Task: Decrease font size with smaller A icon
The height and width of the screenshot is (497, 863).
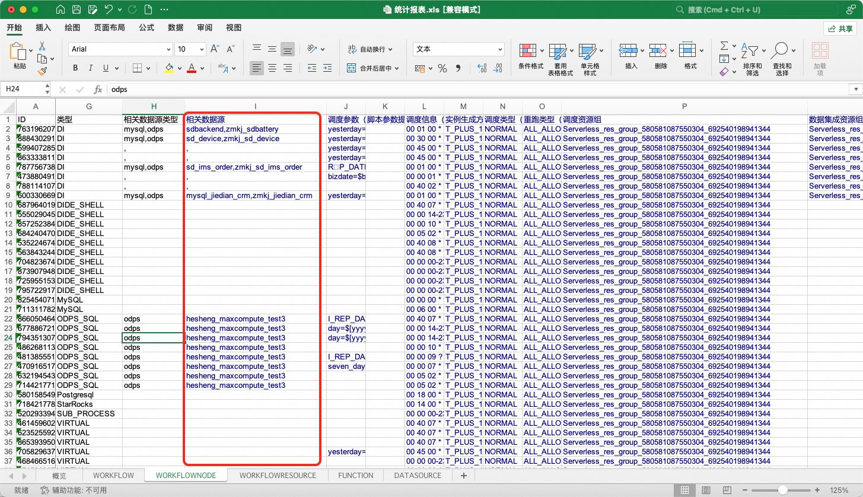Action: click(x=231, y=49)
